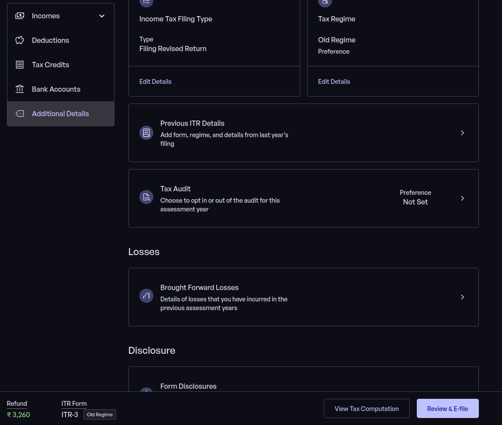Click the Previous ITR Details document icon

[x=146, y=133]
